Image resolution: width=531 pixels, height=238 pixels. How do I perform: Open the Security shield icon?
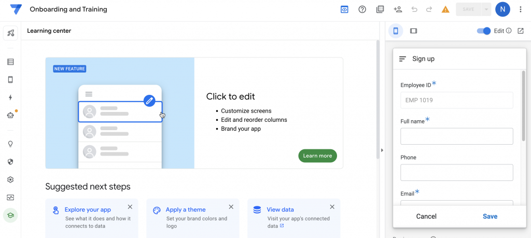10,162
